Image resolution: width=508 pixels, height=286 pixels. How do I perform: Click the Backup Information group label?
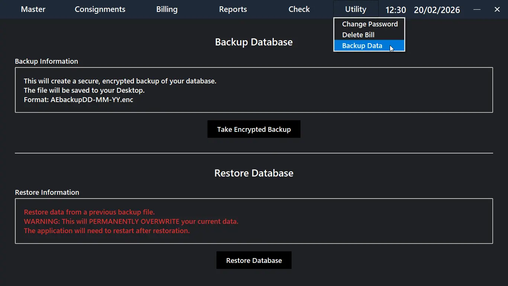46,61
